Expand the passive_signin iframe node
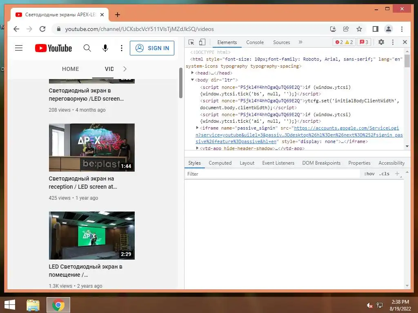 click(197, 128)
